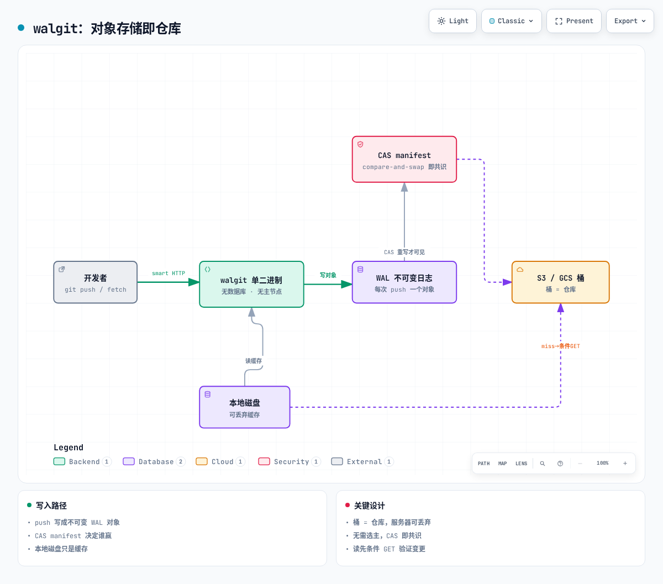Select the CAS manifest node

pyautogui.click(x=404, y=159)
